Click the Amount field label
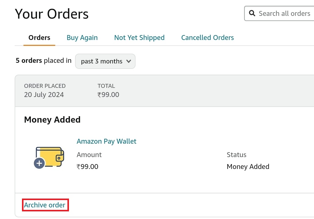 (89, 155)
